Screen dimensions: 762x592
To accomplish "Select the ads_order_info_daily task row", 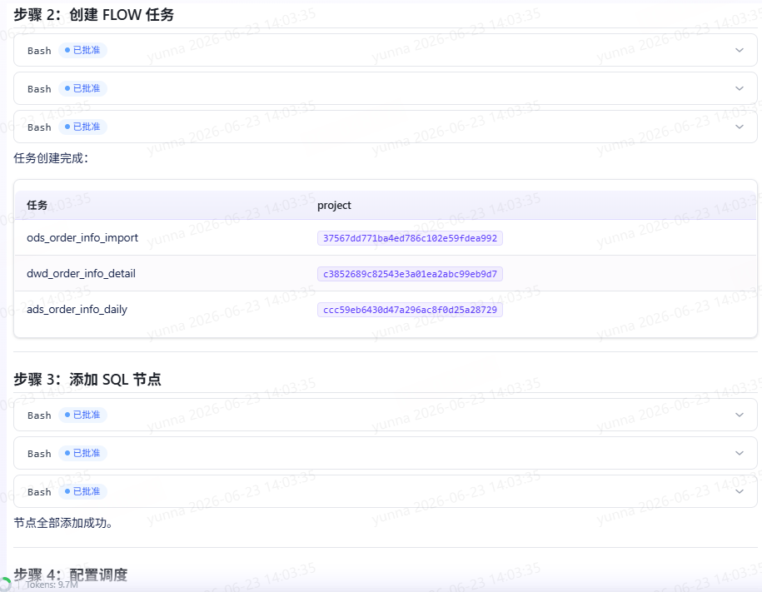I will click(386, 310).
